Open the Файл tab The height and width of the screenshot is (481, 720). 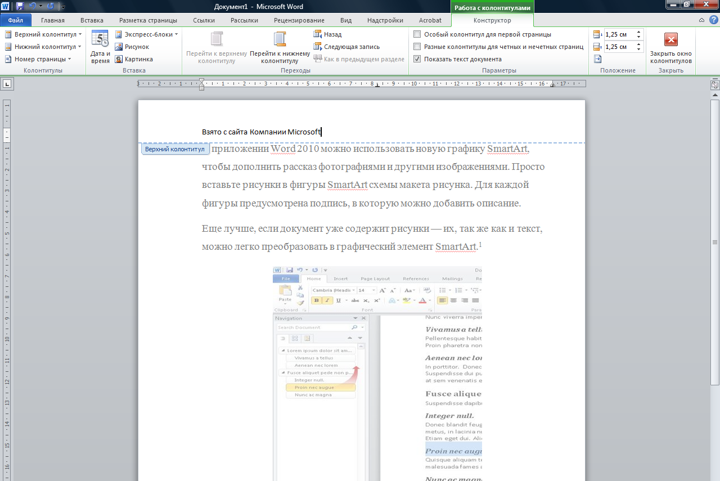coord(16,20)
